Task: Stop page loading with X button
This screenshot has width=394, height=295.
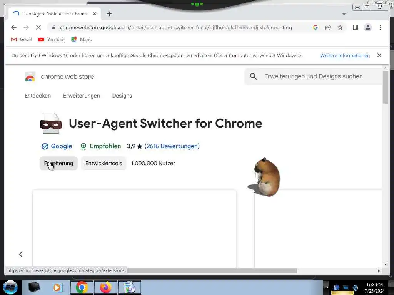Action: [x=38, y=27]
